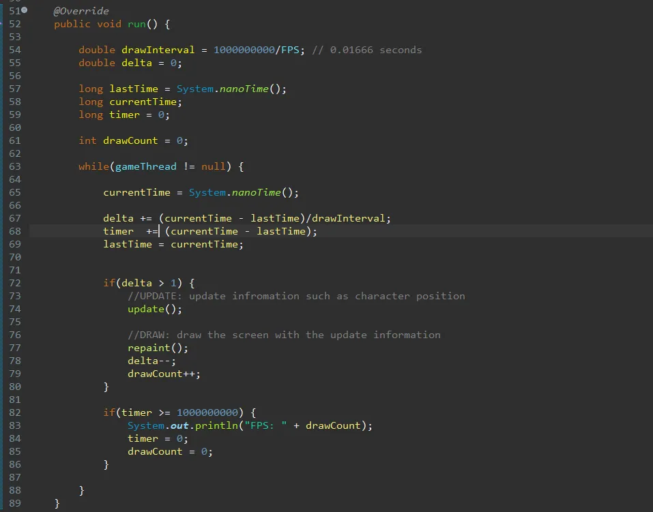Click 'delta--;' on line 78
653x512 pixels.
click(151, 361)
